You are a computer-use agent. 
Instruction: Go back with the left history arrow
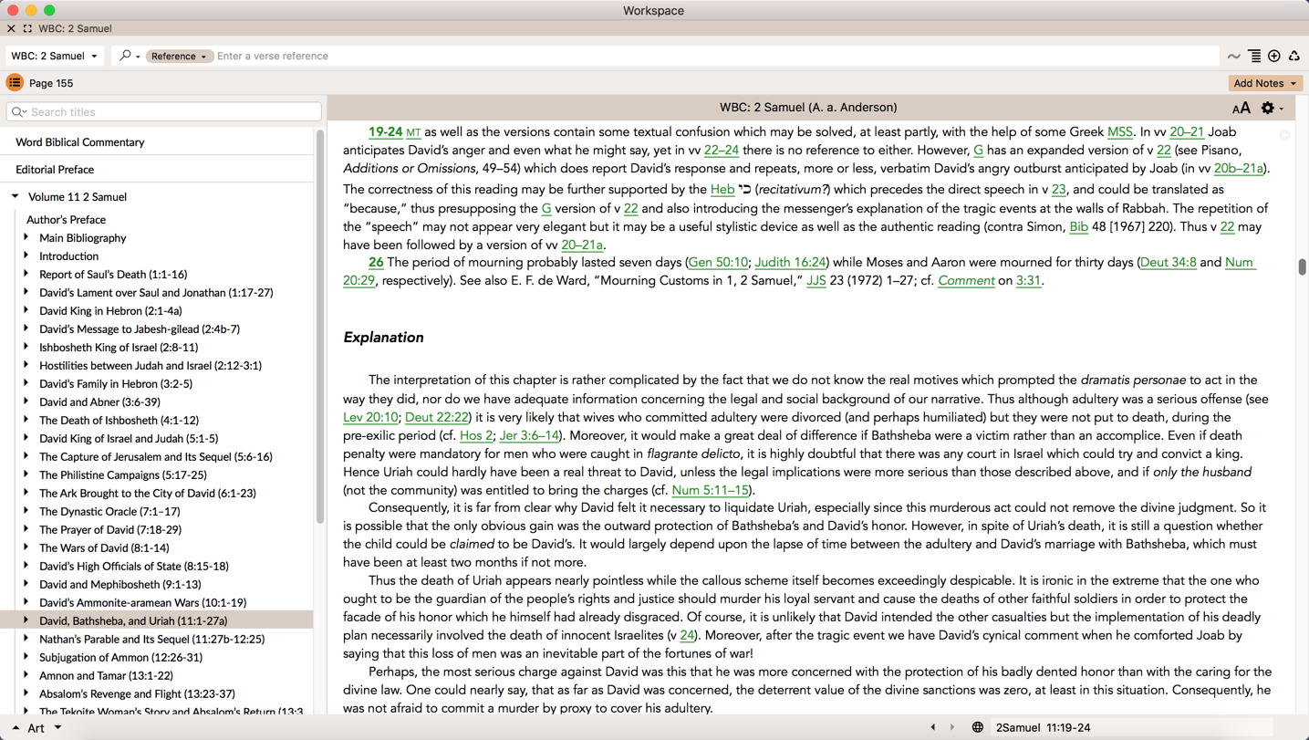(932, 728)
